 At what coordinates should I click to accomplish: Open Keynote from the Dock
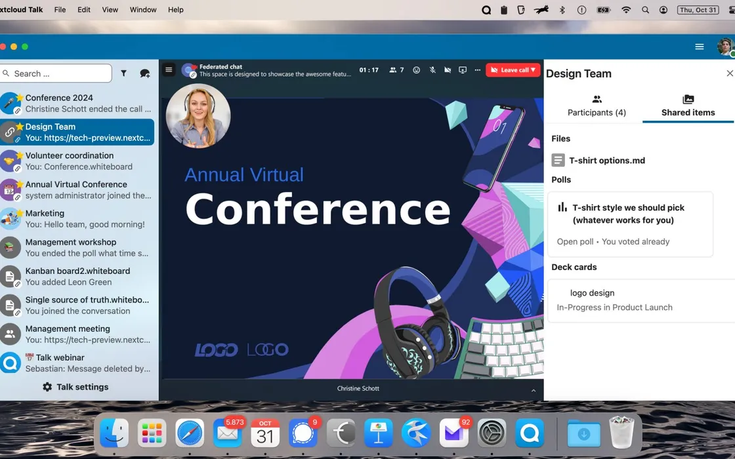(x=378, y=433)
